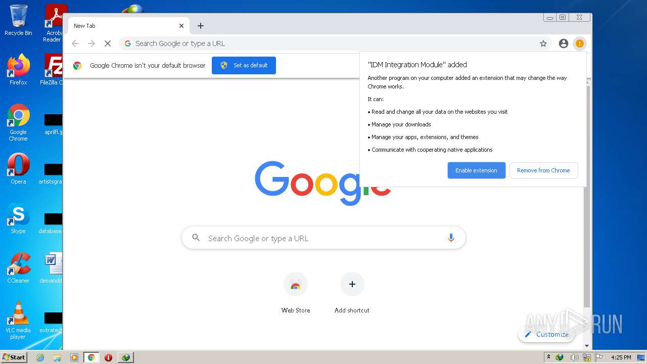Open a new tab with the plus button
Screen dimensions: 647x364
201,26
